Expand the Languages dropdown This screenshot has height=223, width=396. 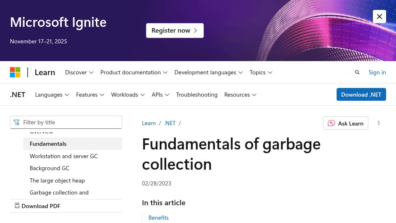tap(52, 95)
